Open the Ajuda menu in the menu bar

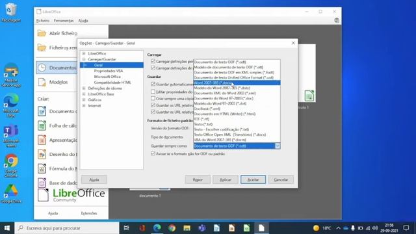[x=83, y=20]
